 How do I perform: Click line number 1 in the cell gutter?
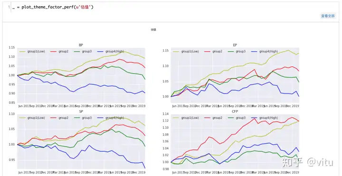point(9,7)
